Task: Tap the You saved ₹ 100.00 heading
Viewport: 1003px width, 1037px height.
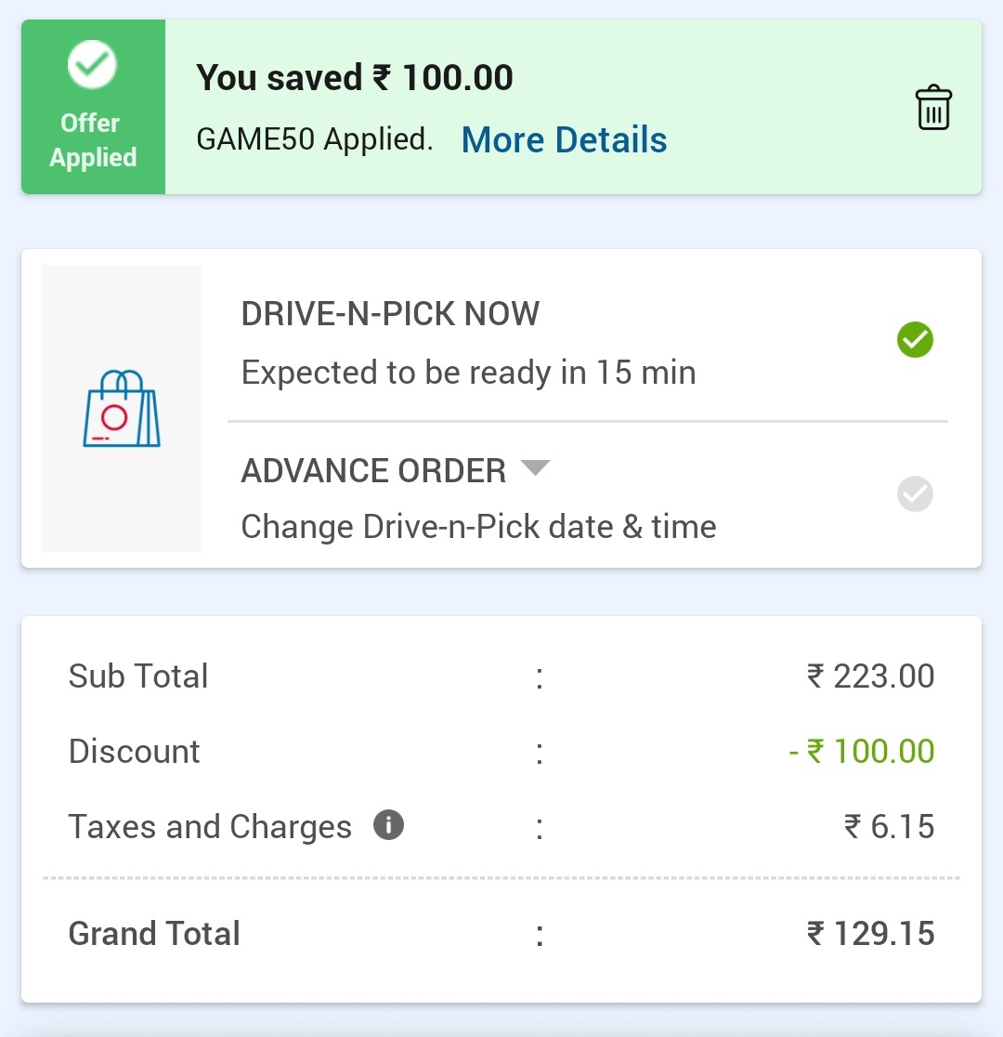Action: click(x=355, y=78)
